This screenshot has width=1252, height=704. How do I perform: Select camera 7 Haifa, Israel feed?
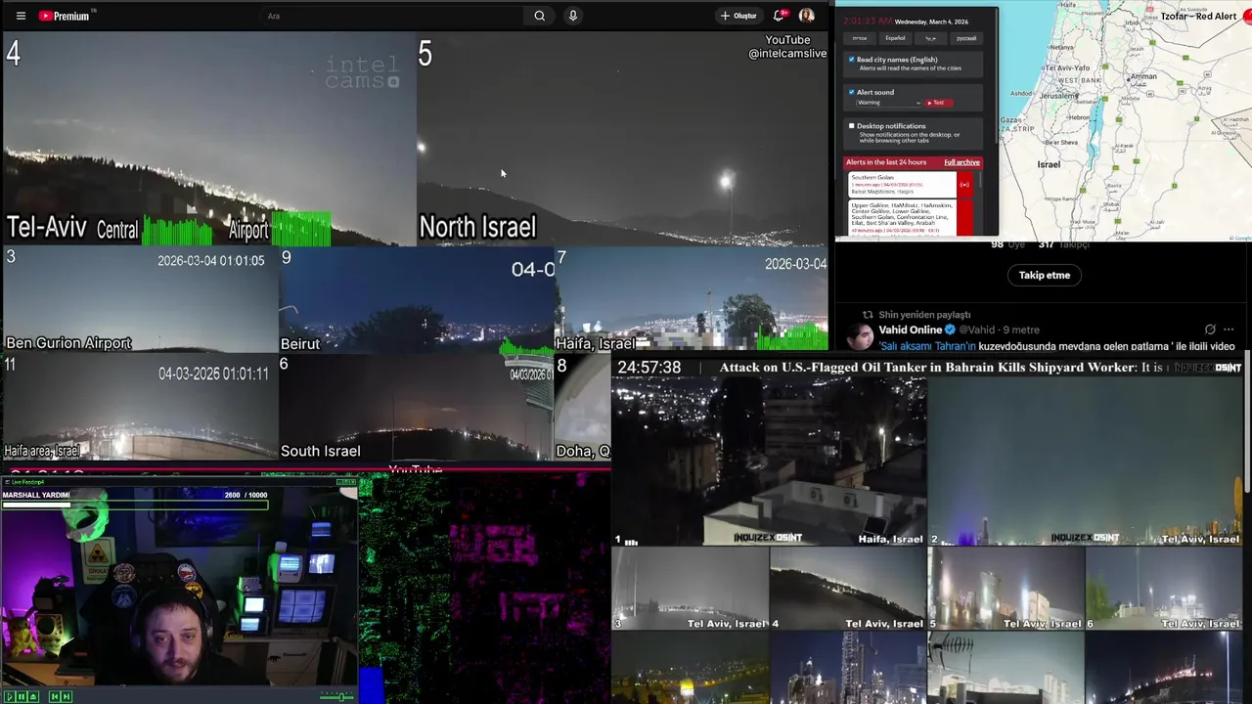click(692, 299)
